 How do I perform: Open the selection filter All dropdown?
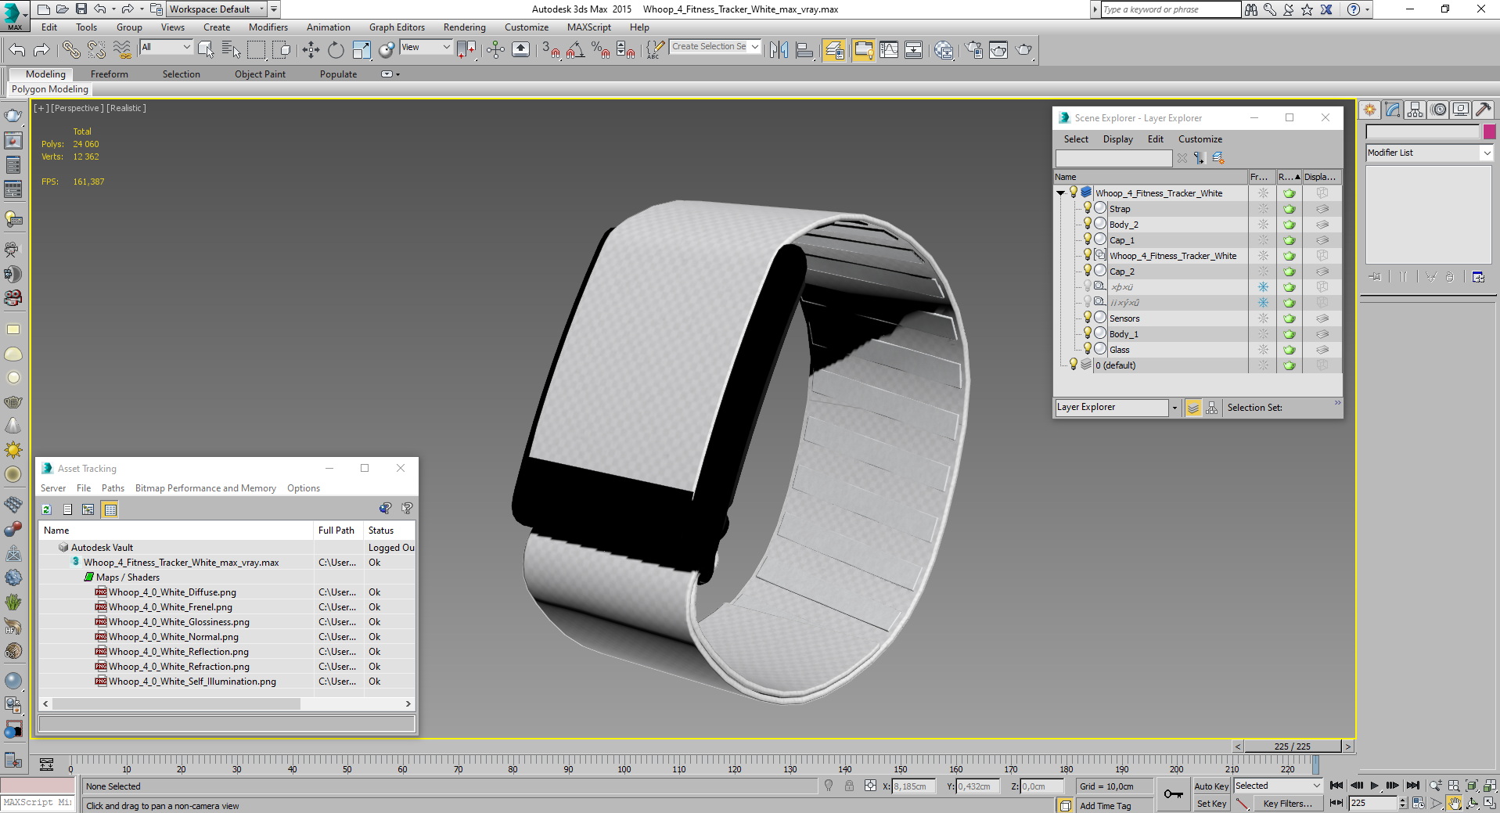point(166,47)
